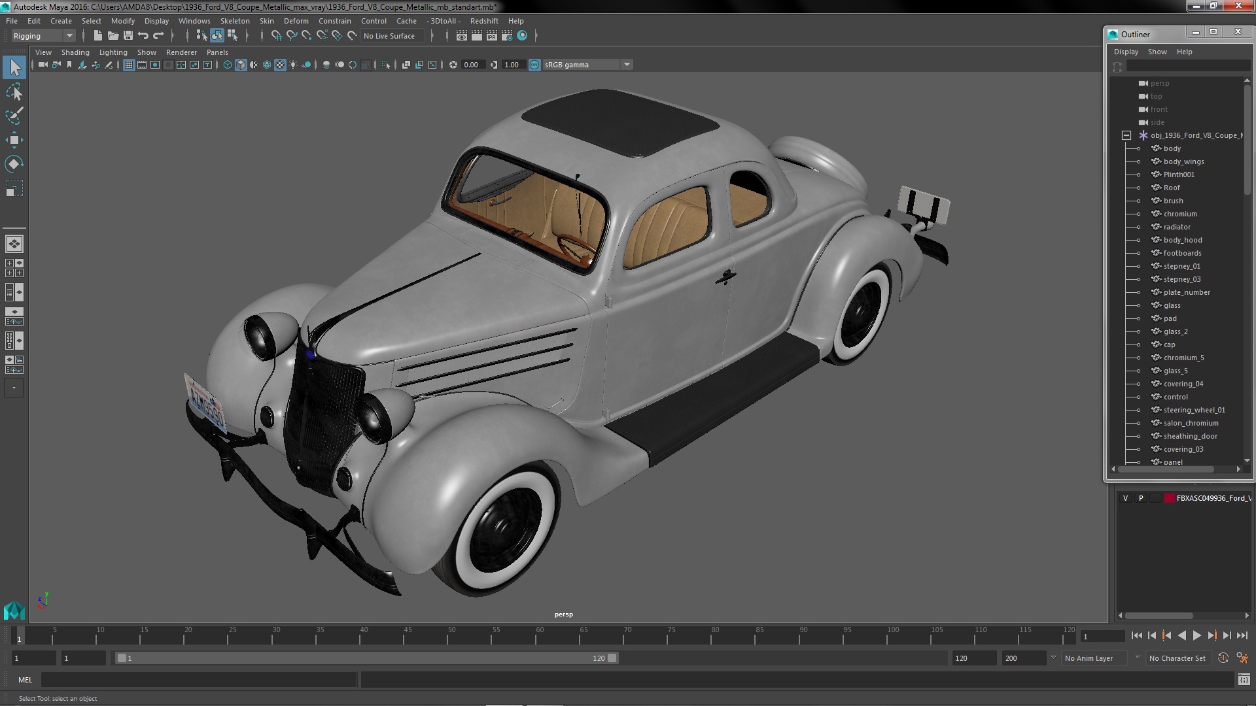Open the Rigging menu set dropdown
Image resolution: width=1256 pixels, height=706 pixels.
(69, 36)
